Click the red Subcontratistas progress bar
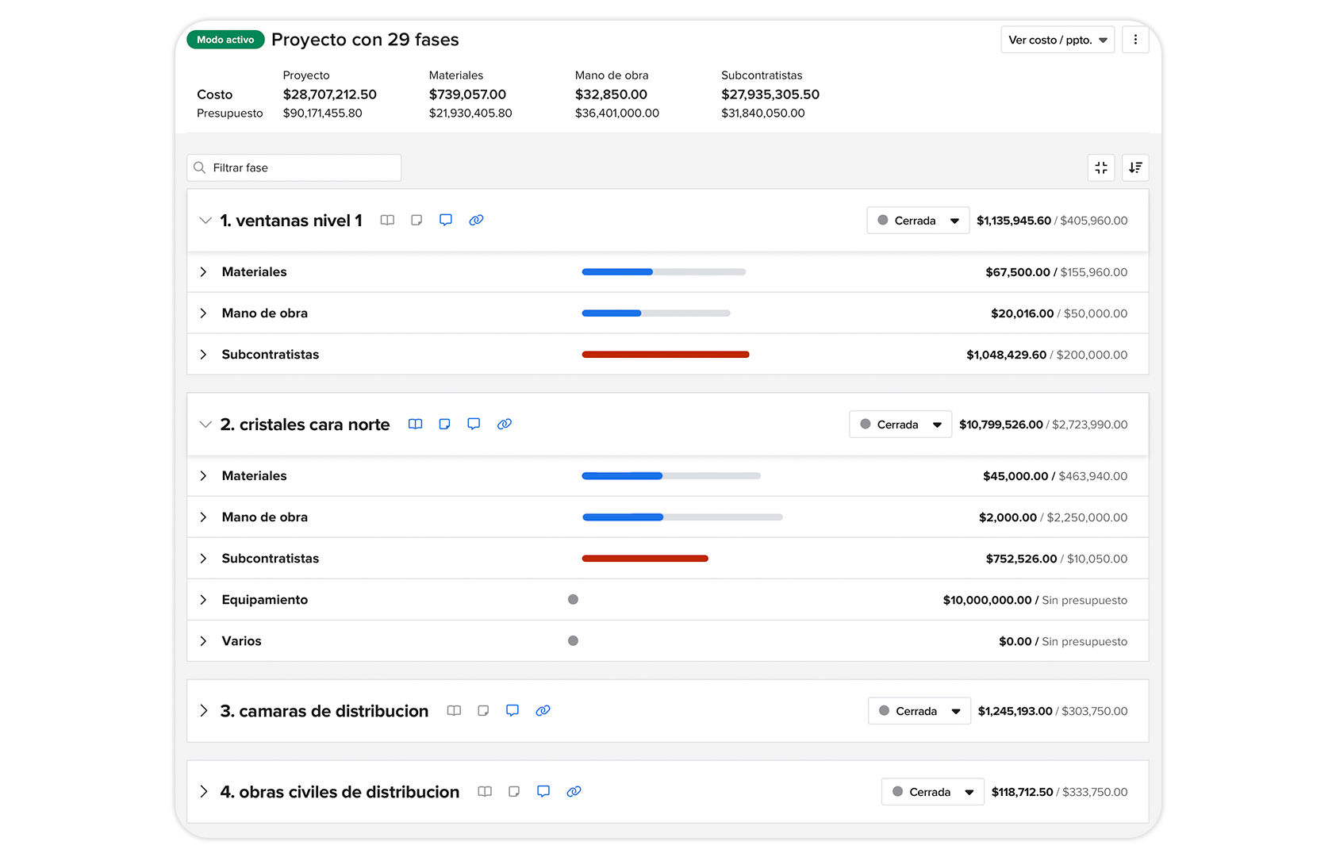The width and height of the screenshot is (1336, 857). tap(666, 354)
